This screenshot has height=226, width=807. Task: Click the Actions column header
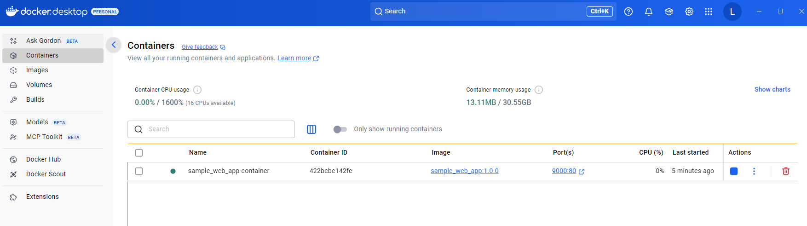coord(740,152)
